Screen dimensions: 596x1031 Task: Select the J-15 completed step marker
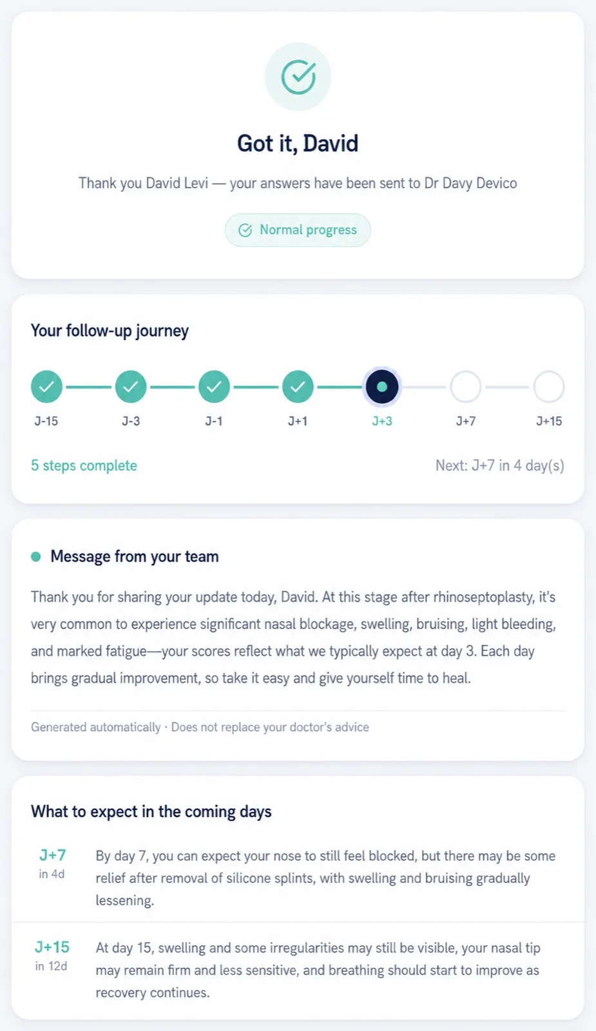point(46,387)
